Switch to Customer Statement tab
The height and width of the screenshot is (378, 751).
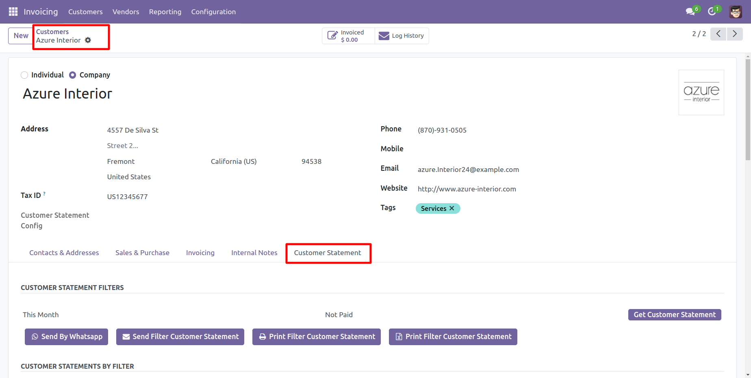(328, 253)
